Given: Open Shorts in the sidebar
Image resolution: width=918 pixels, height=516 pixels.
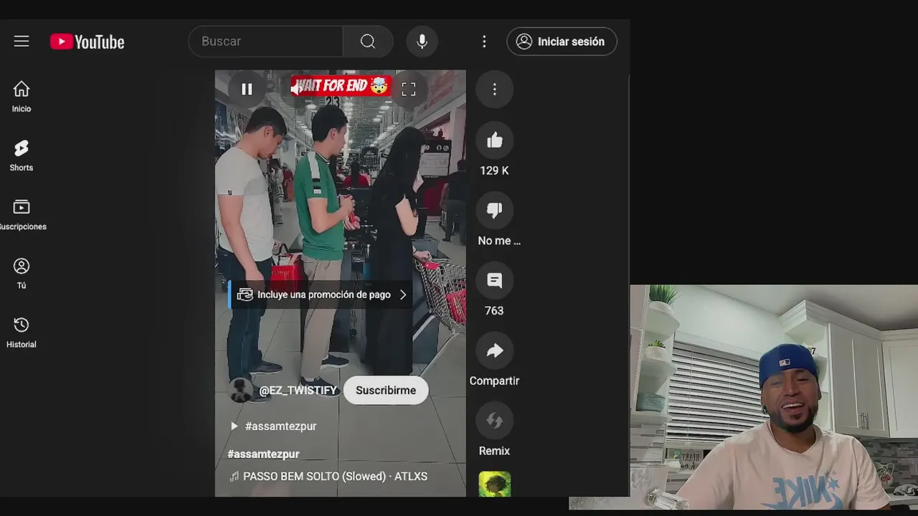Looking at the screenshot, I should [x=22, y=156].
